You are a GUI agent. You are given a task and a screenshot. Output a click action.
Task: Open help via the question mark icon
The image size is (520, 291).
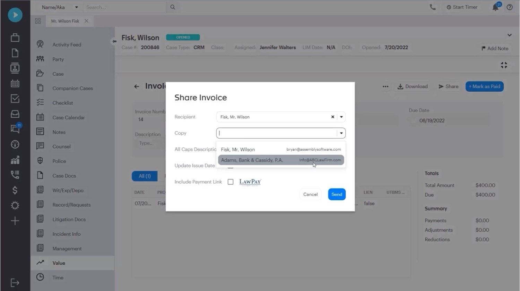tap(509, 7)
